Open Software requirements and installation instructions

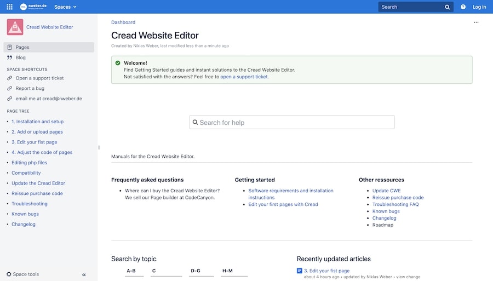point(291,194)
